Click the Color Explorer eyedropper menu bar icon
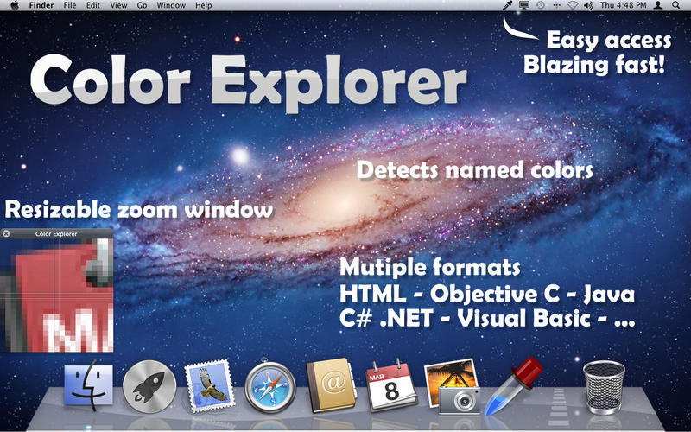This screenshot has height=432, width=691. pyautogui.click(x=508, y=5)
